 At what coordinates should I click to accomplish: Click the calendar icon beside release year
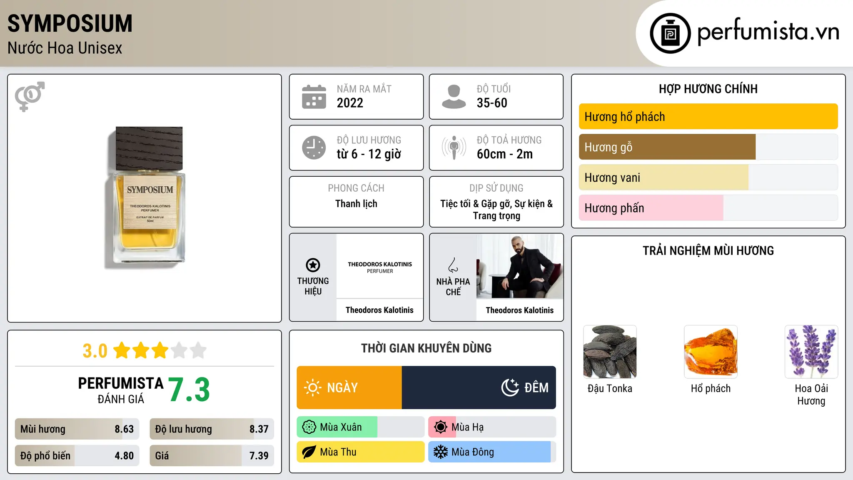[314, 97]
